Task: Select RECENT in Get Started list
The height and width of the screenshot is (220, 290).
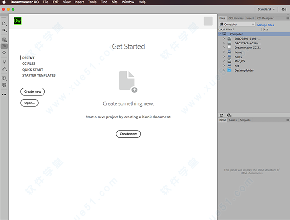Action: pyautogui.click(x=29, y=58)
